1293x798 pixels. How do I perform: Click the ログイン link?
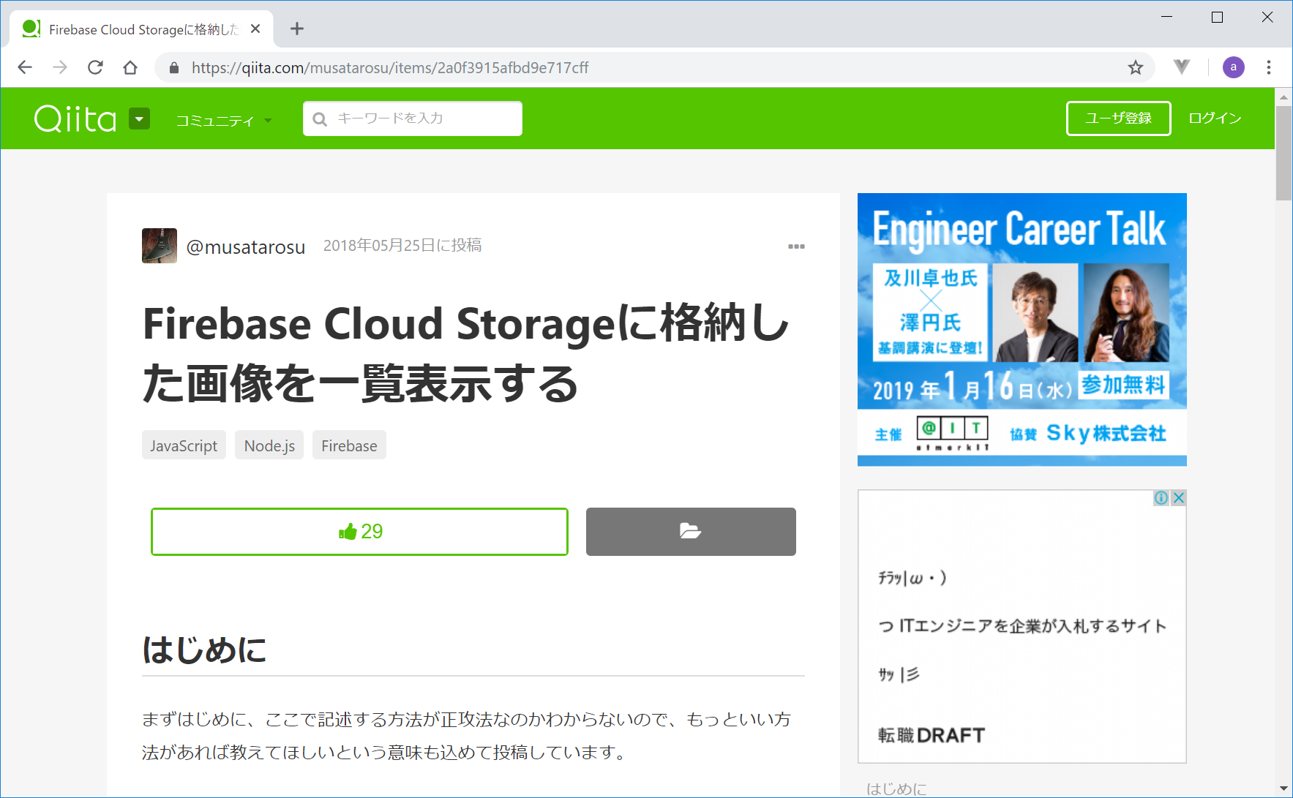pyautogui.click(x=1215, y=118)
